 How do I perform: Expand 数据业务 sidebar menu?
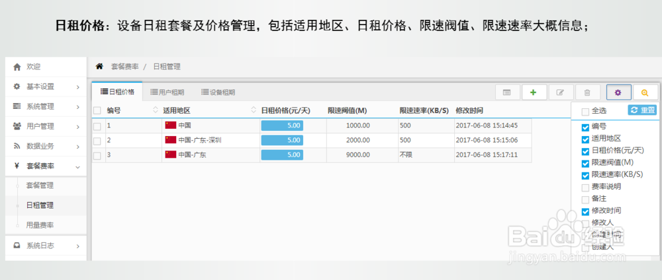tap(46, 146)
